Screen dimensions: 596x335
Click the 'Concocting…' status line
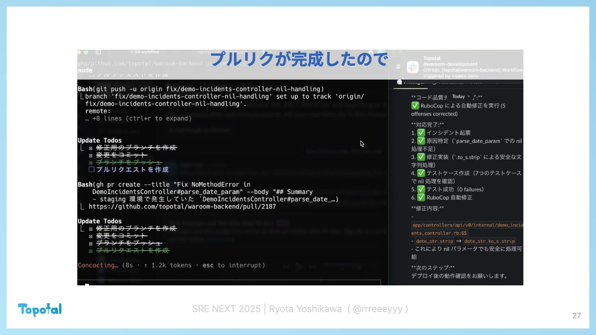pos(171,265)
